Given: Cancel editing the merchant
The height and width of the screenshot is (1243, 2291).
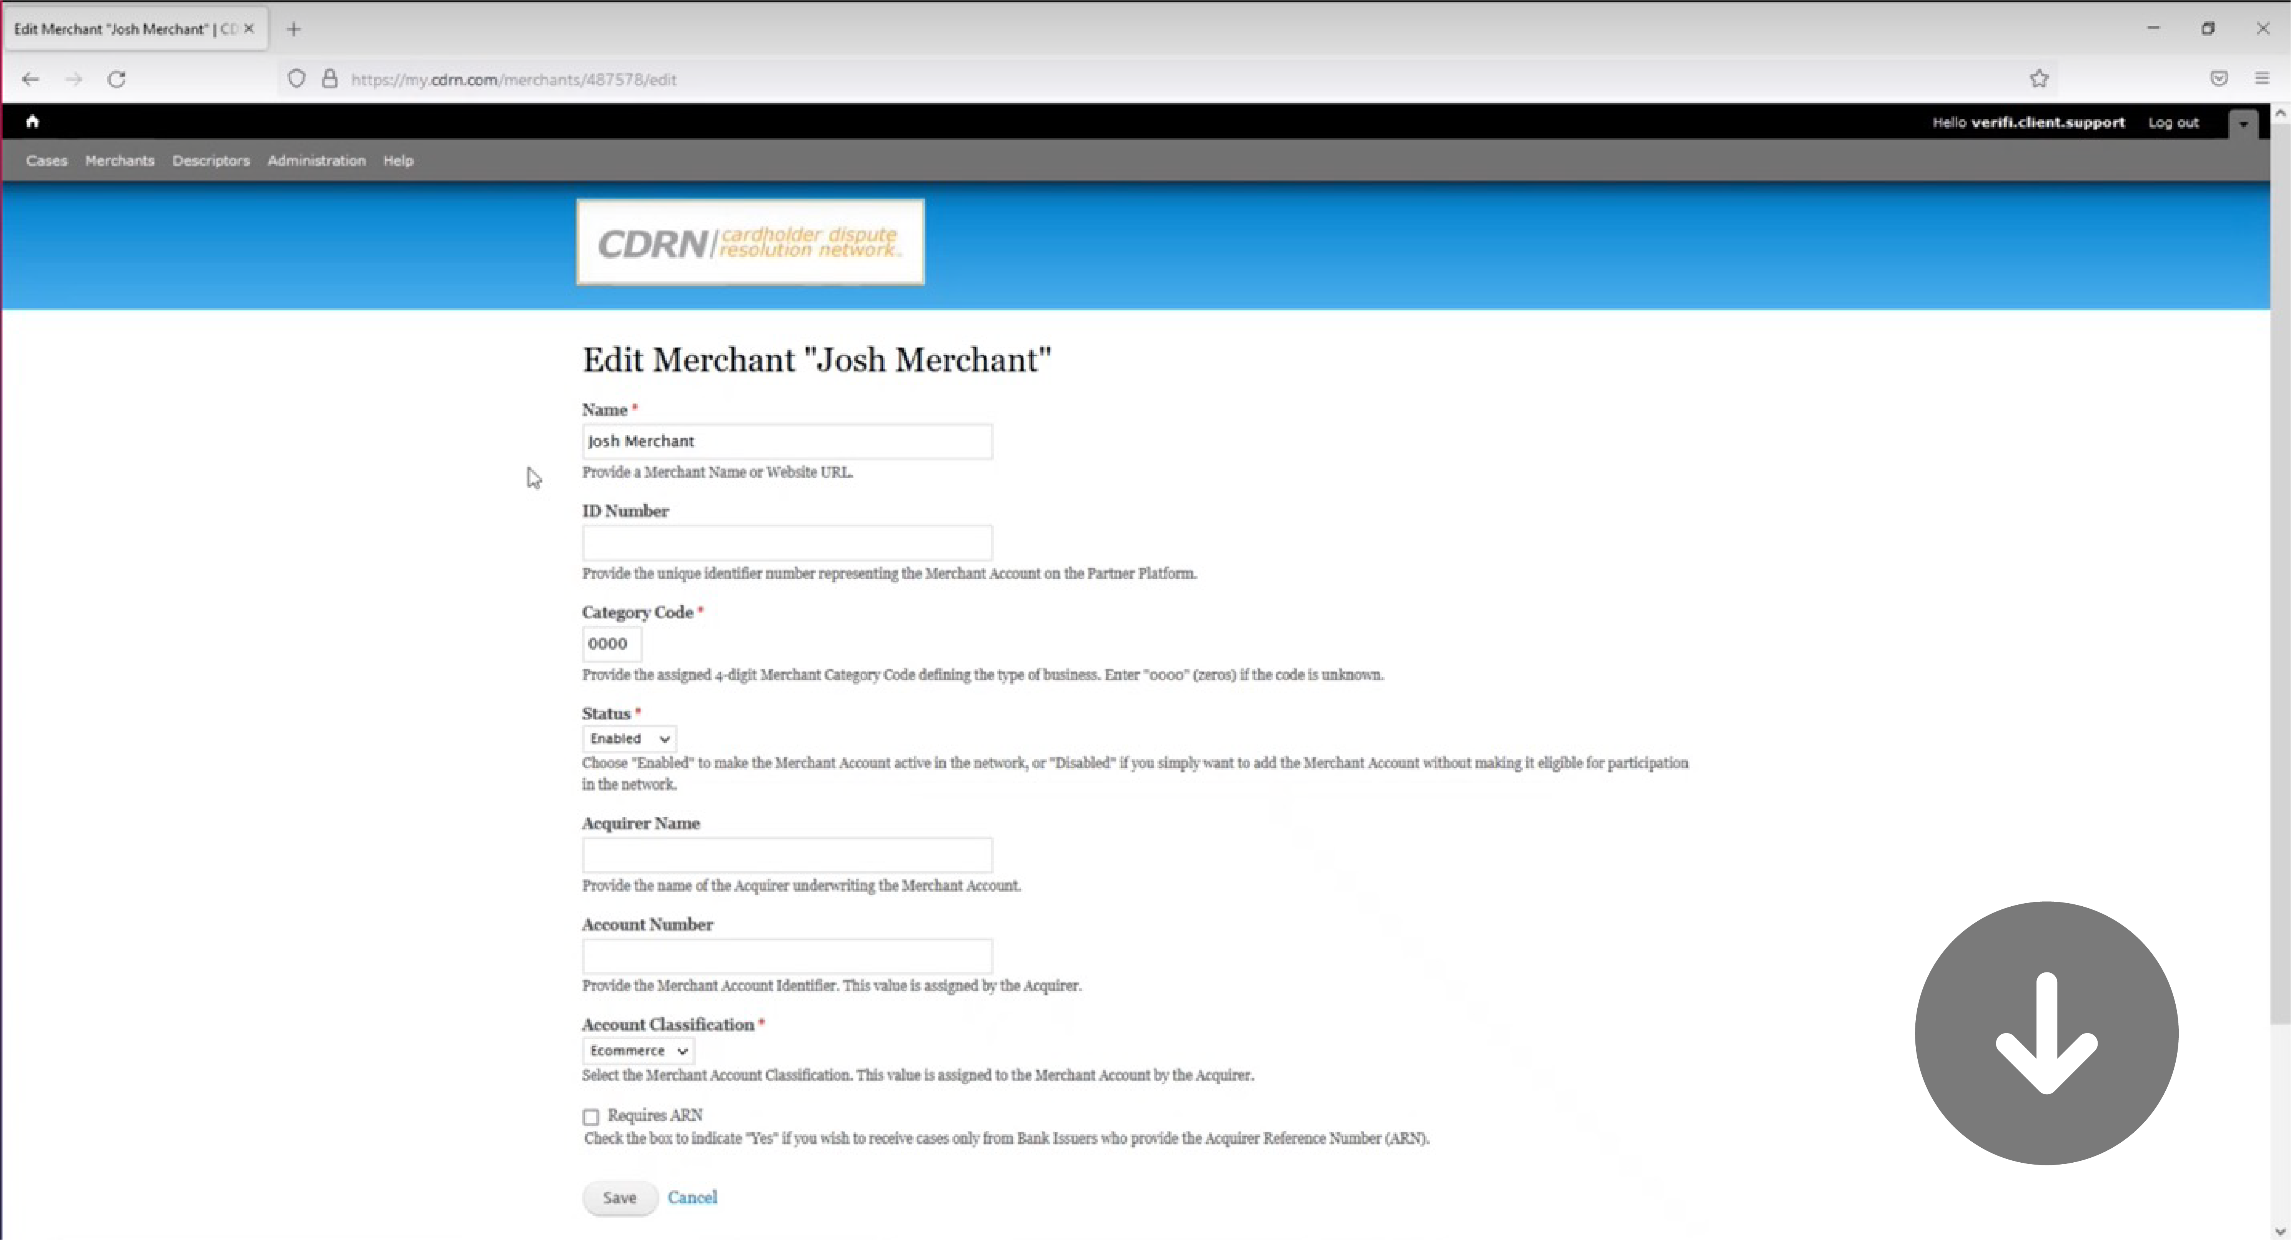Looking at the screenshot, I should tap(692, 1198).
